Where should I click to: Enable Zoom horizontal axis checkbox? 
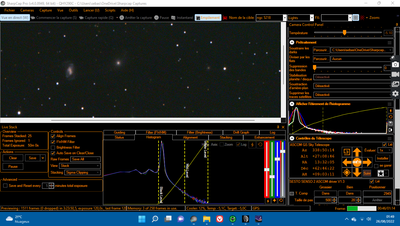222,144
